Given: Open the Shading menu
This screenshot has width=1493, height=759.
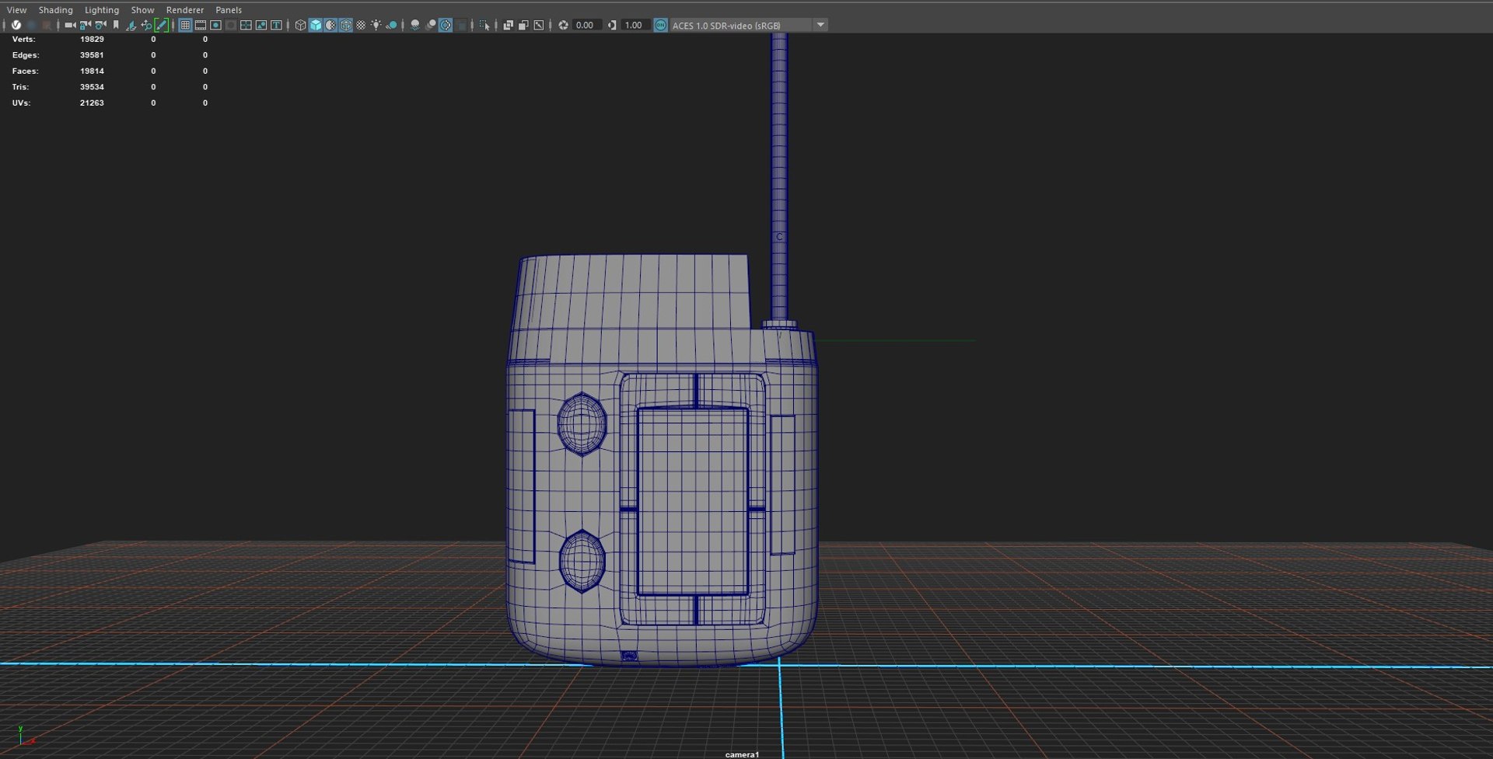Looking at the screenshot, I should click(x=55, y=10).
